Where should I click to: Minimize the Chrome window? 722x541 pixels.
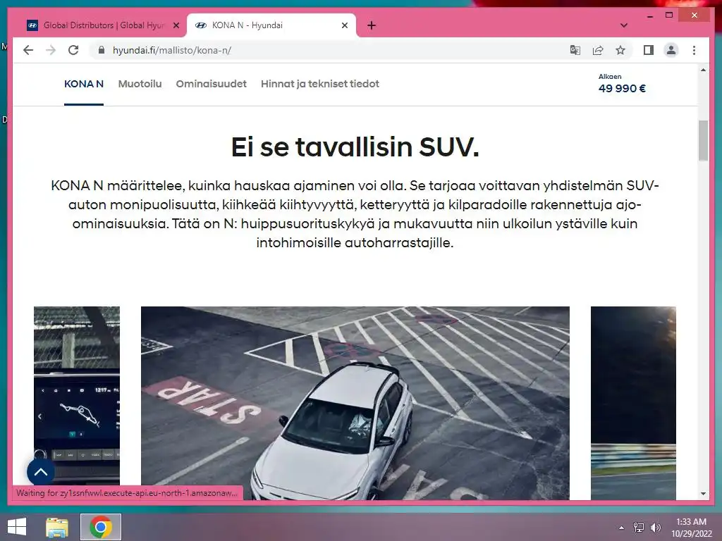[650, 15]
